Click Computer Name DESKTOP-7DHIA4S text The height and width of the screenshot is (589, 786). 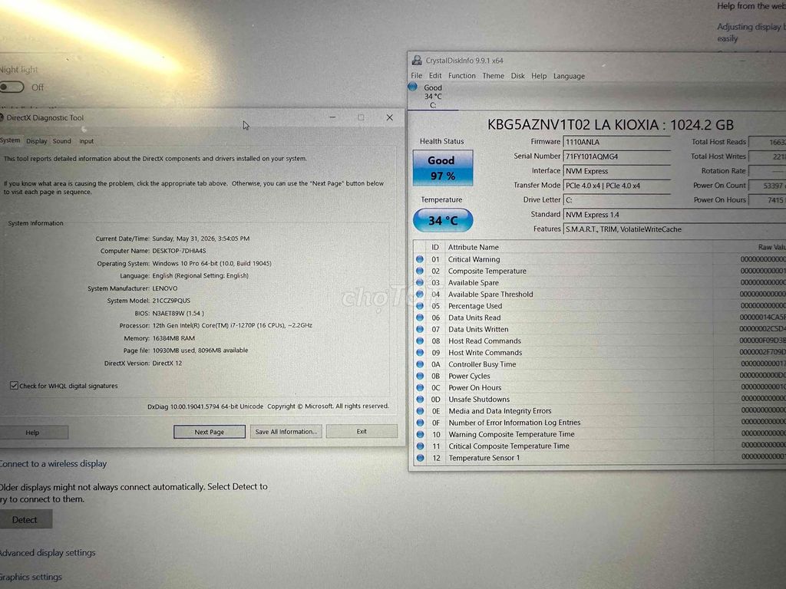coord(179,251)
